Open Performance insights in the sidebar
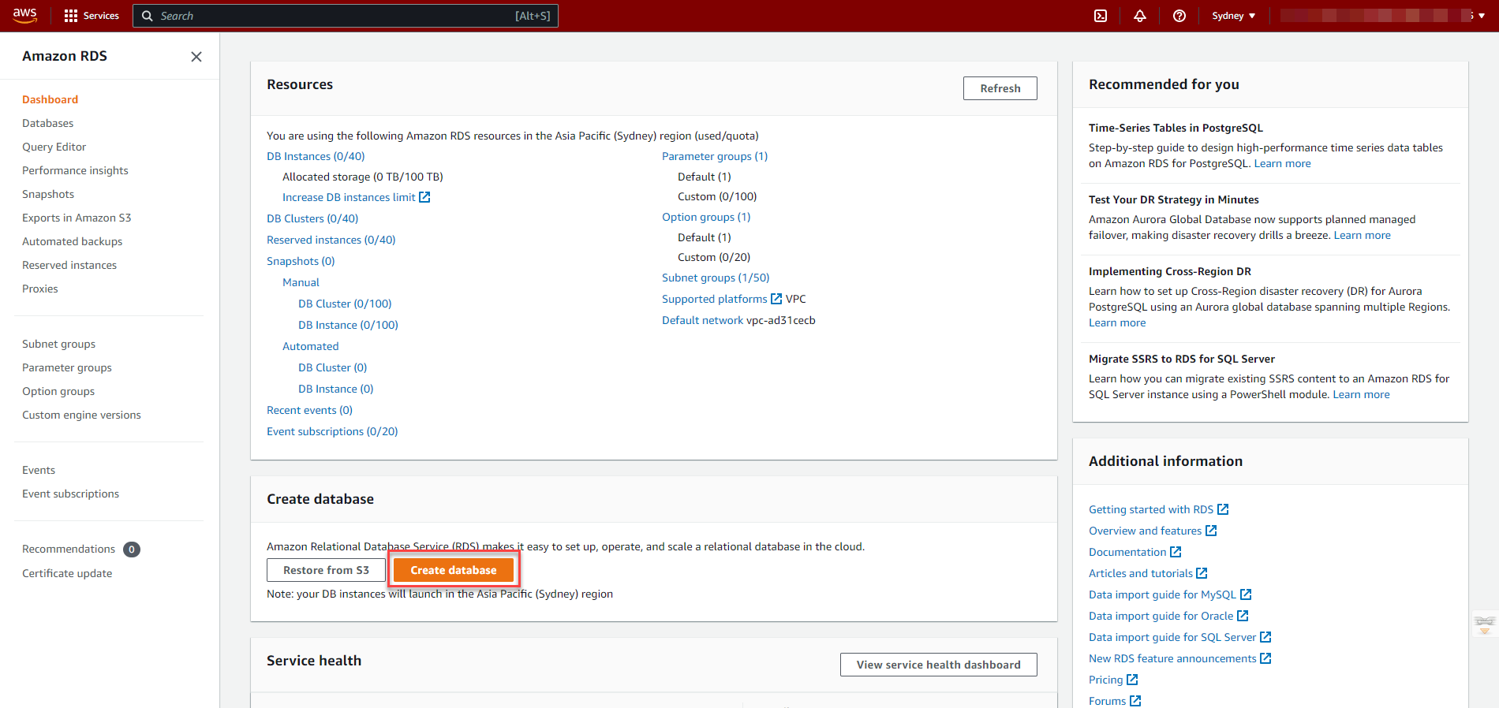The width and height of the screenshot is (1499, 708). pyautogui.click(x=75, y=170)
